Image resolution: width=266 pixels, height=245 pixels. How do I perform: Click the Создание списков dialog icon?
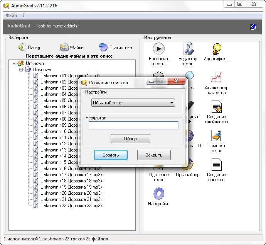(x=84, y=83)
